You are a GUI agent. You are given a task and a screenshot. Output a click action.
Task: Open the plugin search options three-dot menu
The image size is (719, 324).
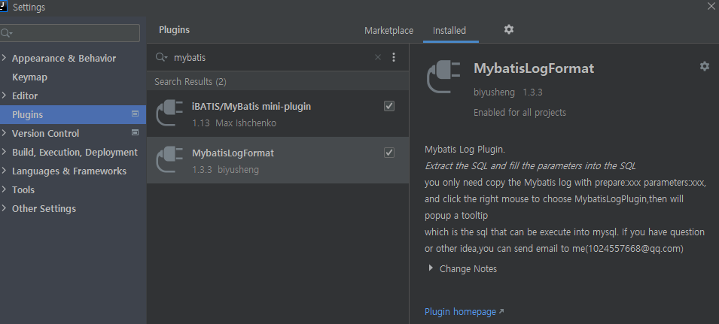click(x=394, y=57)
